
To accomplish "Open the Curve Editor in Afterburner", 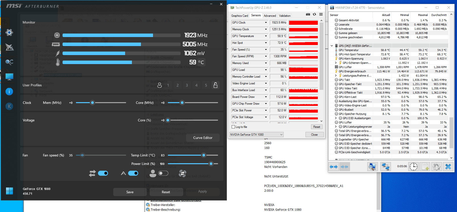I will coord(203,138).
